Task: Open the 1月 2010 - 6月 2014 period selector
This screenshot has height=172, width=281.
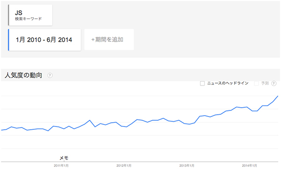Action: pyautogui.click(x=44, y=40)
